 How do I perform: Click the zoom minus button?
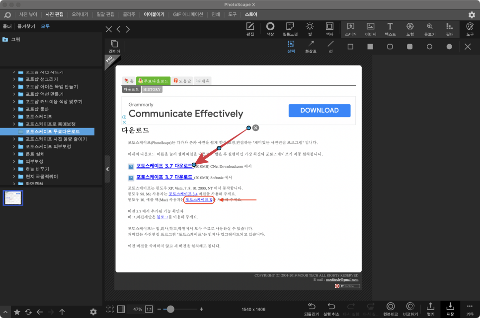159,309
